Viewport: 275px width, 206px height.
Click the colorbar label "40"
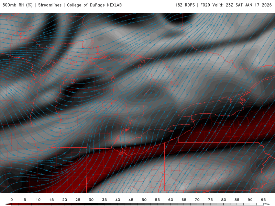(x=118, y=200)
